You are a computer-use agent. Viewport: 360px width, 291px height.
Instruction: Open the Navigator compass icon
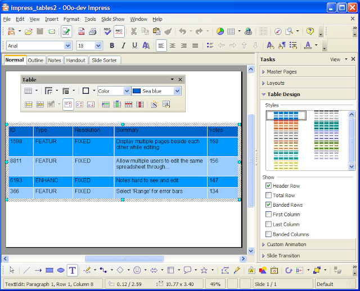pos(278,31)
